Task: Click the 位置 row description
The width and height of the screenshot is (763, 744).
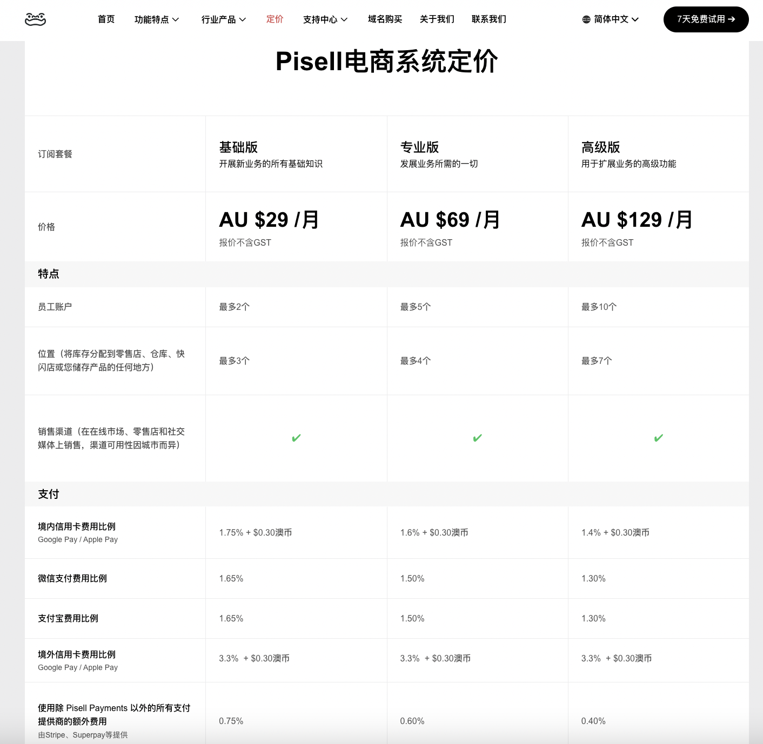Action: pos(111,361)
